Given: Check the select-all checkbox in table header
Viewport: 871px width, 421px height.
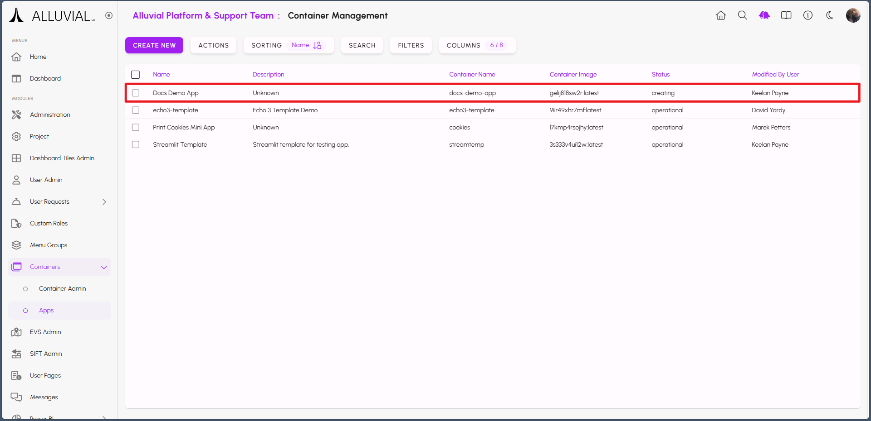Looking at the screenshot, I should [136, 75].
